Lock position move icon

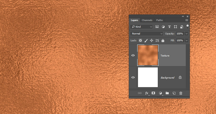tap(151, 41)
